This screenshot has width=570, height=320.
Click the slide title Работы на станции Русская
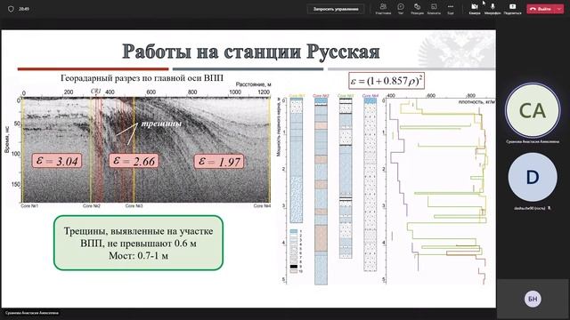(x=251, y=52)
